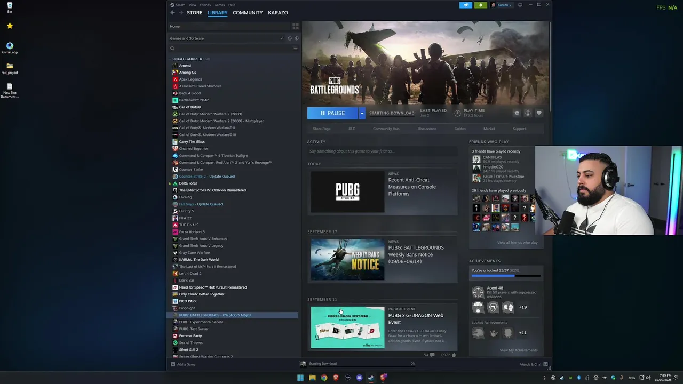Open the green notifications bell
This screenshot has height=384, width=683.
480,5
